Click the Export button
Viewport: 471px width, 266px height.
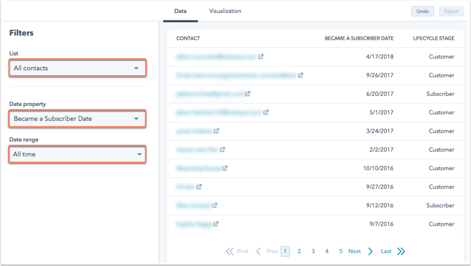tap(451, 12)
